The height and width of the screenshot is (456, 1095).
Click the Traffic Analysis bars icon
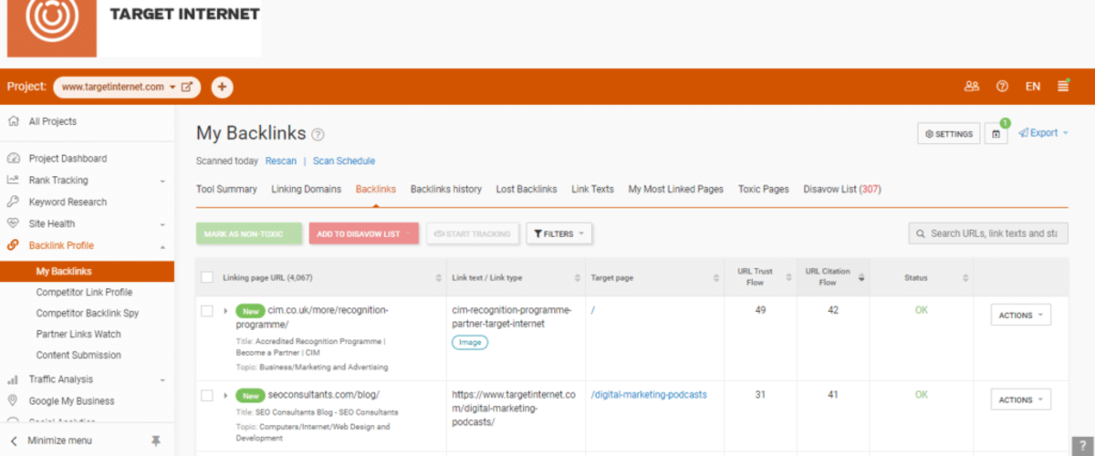coord(13,379)
